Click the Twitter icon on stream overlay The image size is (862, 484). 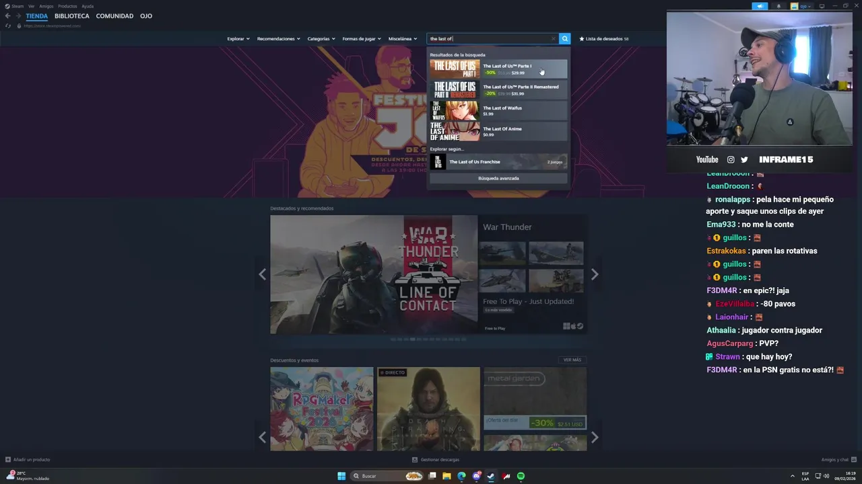tap(744, 159)
